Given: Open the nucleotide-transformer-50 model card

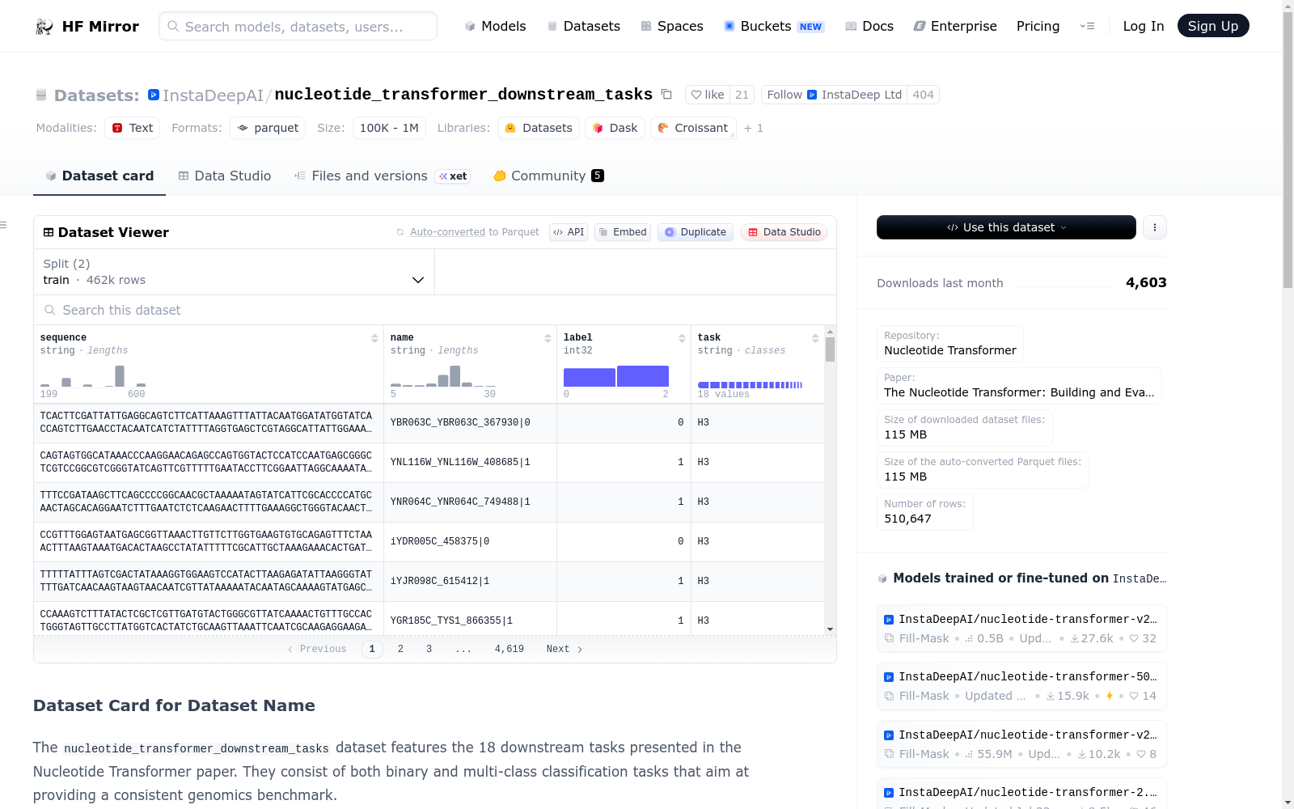Looking at the screenshot, I should point(1021,686).
